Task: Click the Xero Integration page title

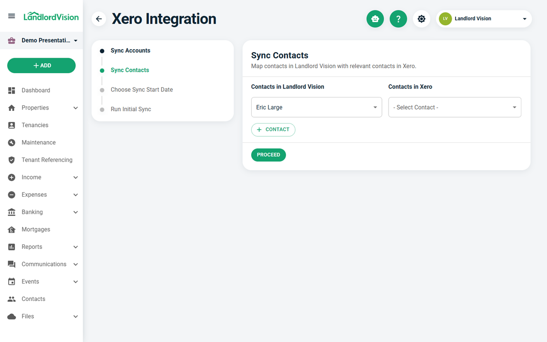Action: click(164, 19)
